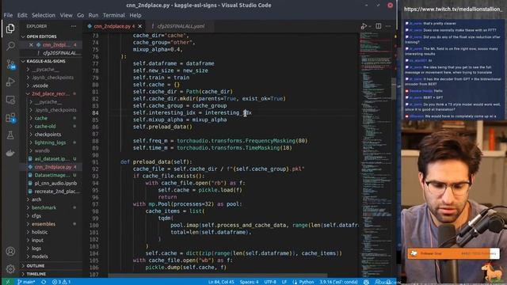Change encoding via UTF-8 status item

tap(270, 282)
